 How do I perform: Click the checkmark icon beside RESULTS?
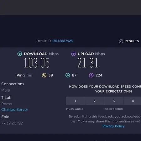click(x=121, y=41)
